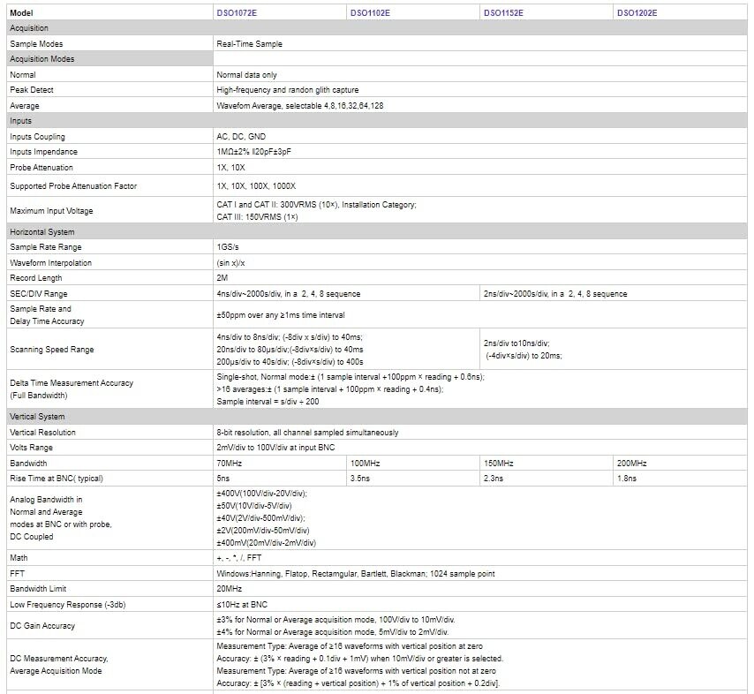This screenshot has width=754, height=694.
Task: Click the Peak Detect row label
Action: [x=30, y=90]
